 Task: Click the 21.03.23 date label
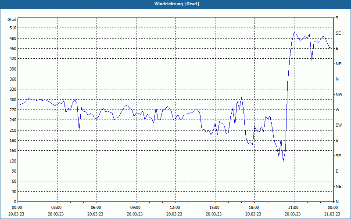[332, 214]
